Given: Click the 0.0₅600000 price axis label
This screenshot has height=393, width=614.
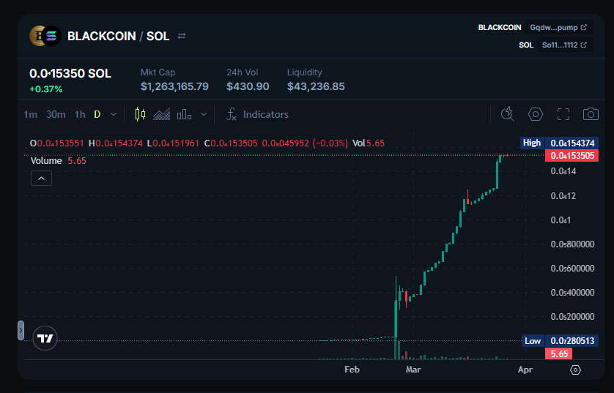Looking at the screenshot, I should tap(572, 269).
